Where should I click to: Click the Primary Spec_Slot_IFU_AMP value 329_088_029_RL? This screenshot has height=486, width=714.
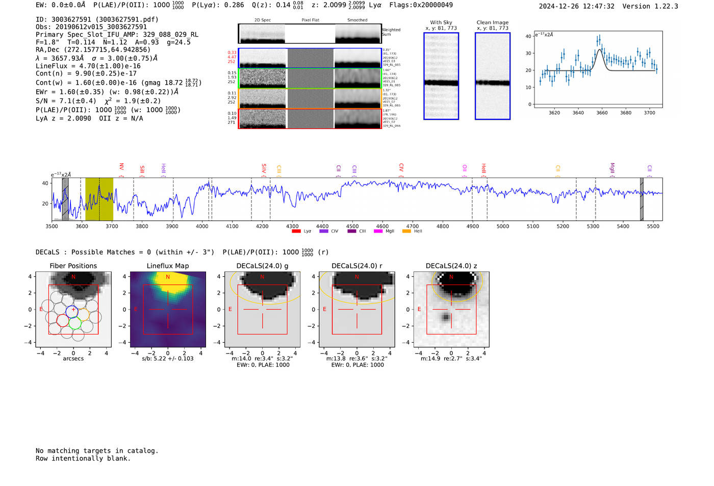(x=170, y=35)
